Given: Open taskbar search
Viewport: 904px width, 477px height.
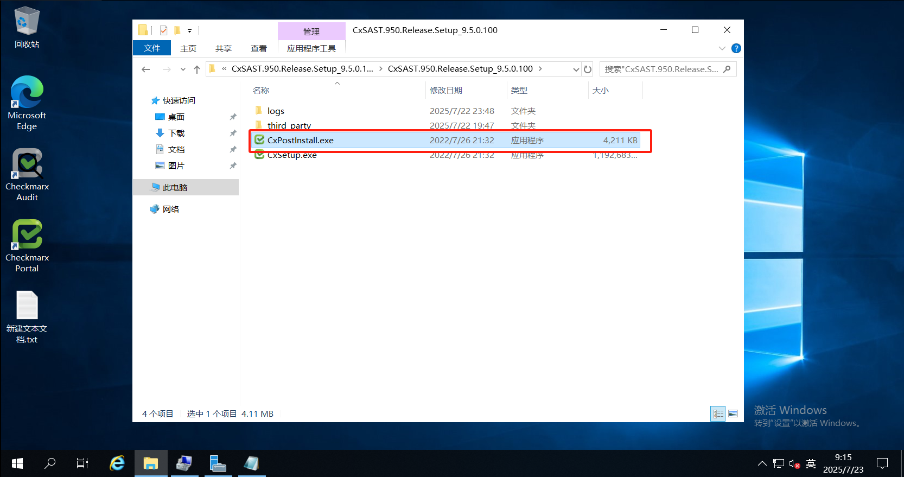Looking at the screenshot, I should [50, 463].
